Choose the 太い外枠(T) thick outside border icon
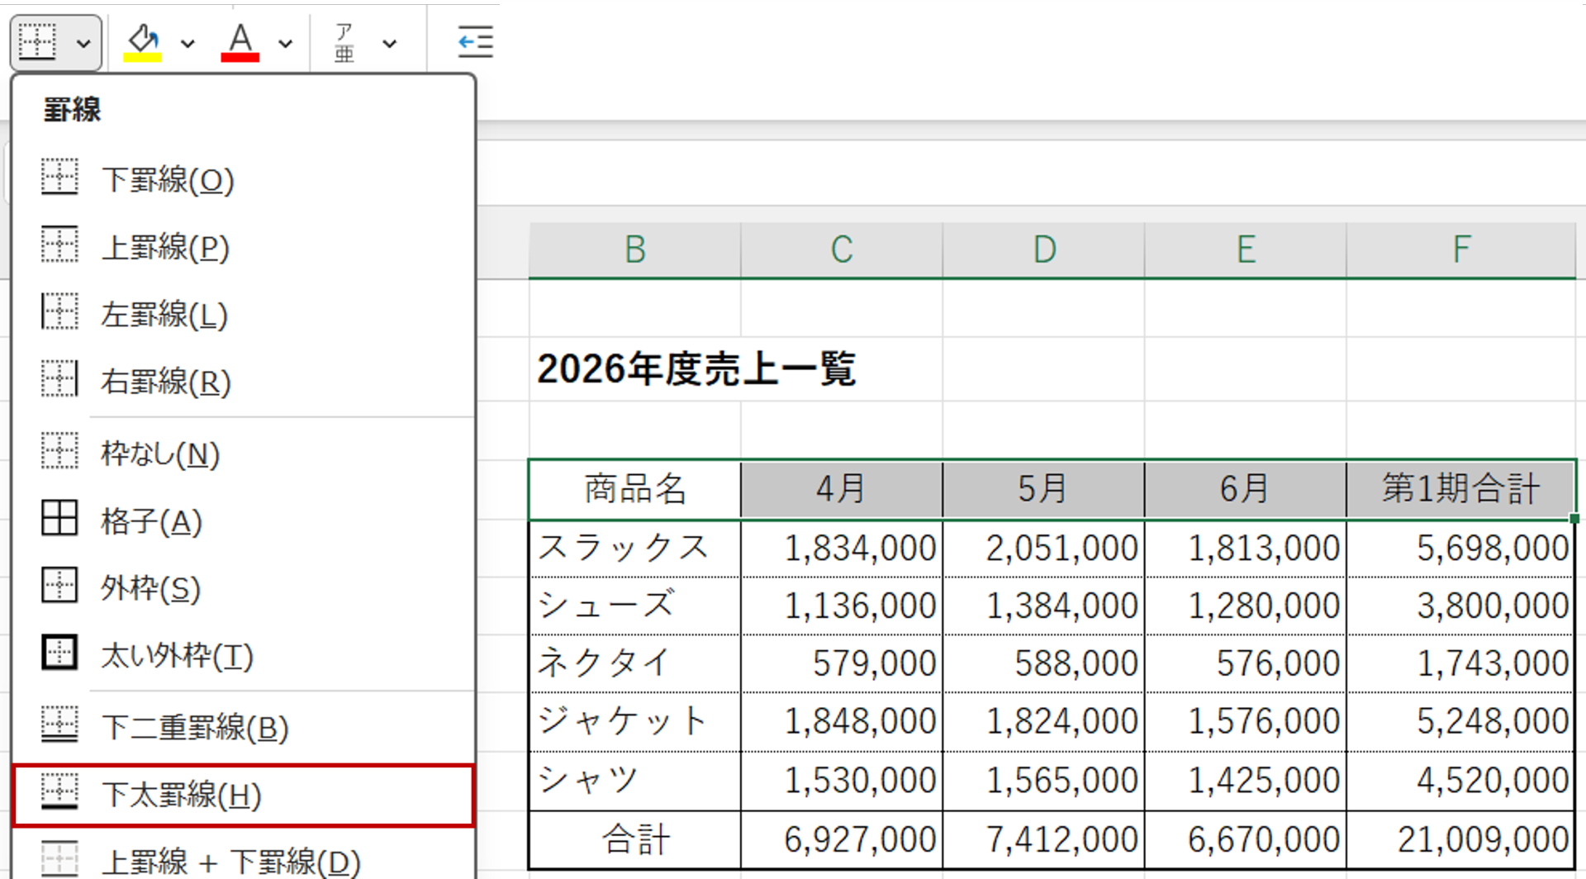The height and width of the screenshot is (879, 1586). (x=59, y=653)
